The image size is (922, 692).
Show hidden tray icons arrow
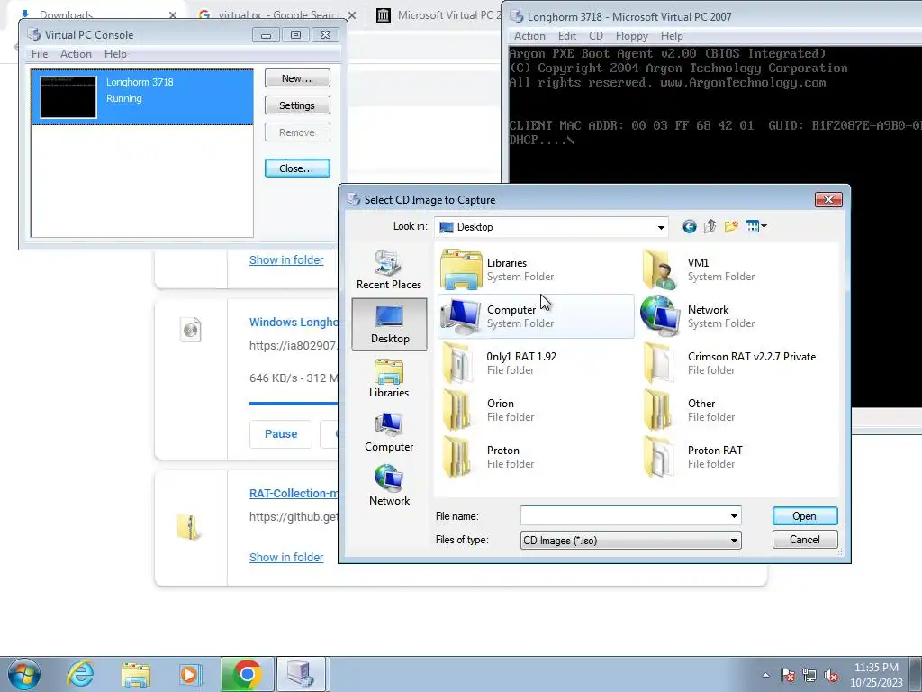point(765,675)
